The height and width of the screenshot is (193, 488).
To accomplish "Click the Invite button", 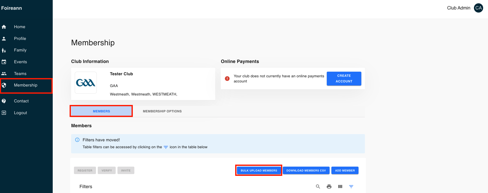I will (x=126, y=170).
